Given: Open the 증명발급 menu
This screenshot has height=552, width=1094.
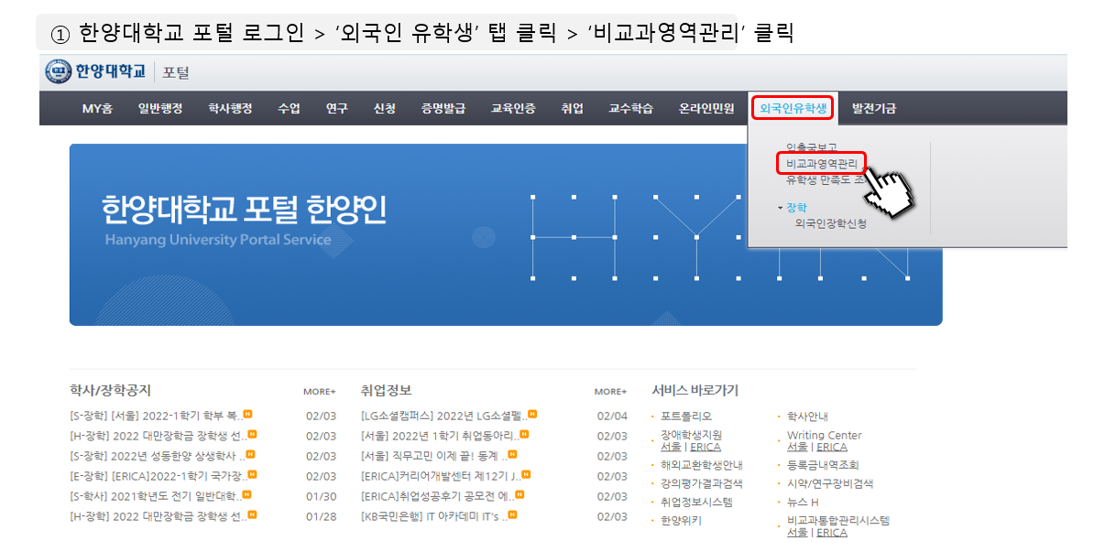Looking at the screenshot, I should click(x=443, y=109).
